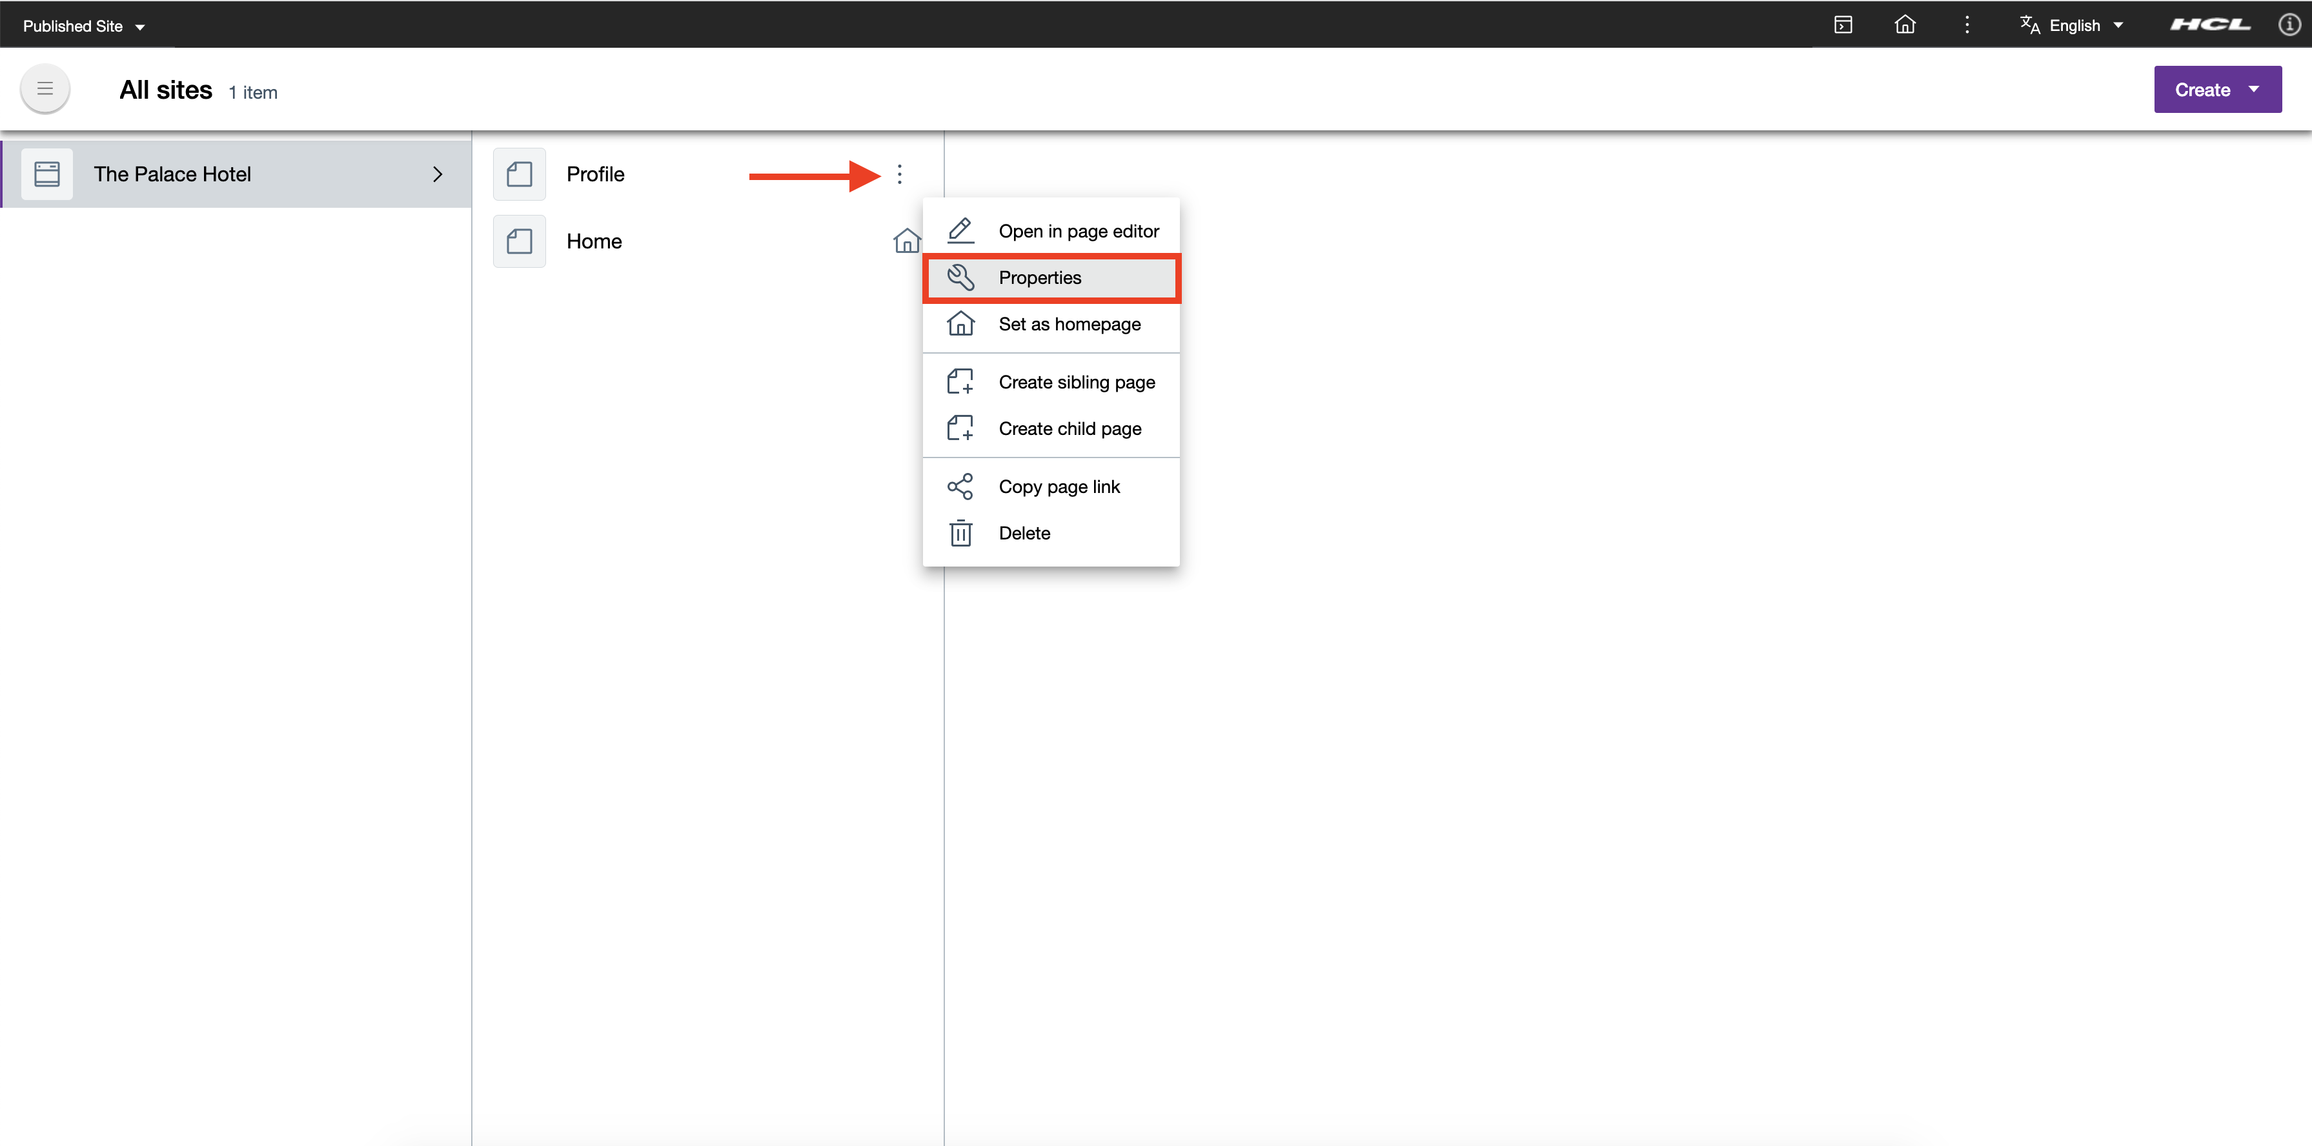Image resolution: width=2312 pixels, height=1146 pixels.
Task: Open the Create button dropdown
Action: tap(2217, 89)
